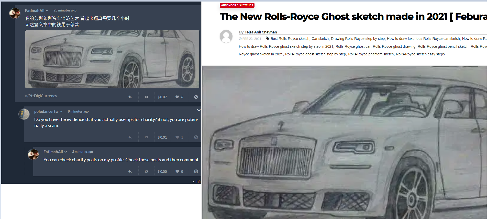The image size is (487, 219).
Task: Click the tag icon before article tags
Action: click(268, 39)
